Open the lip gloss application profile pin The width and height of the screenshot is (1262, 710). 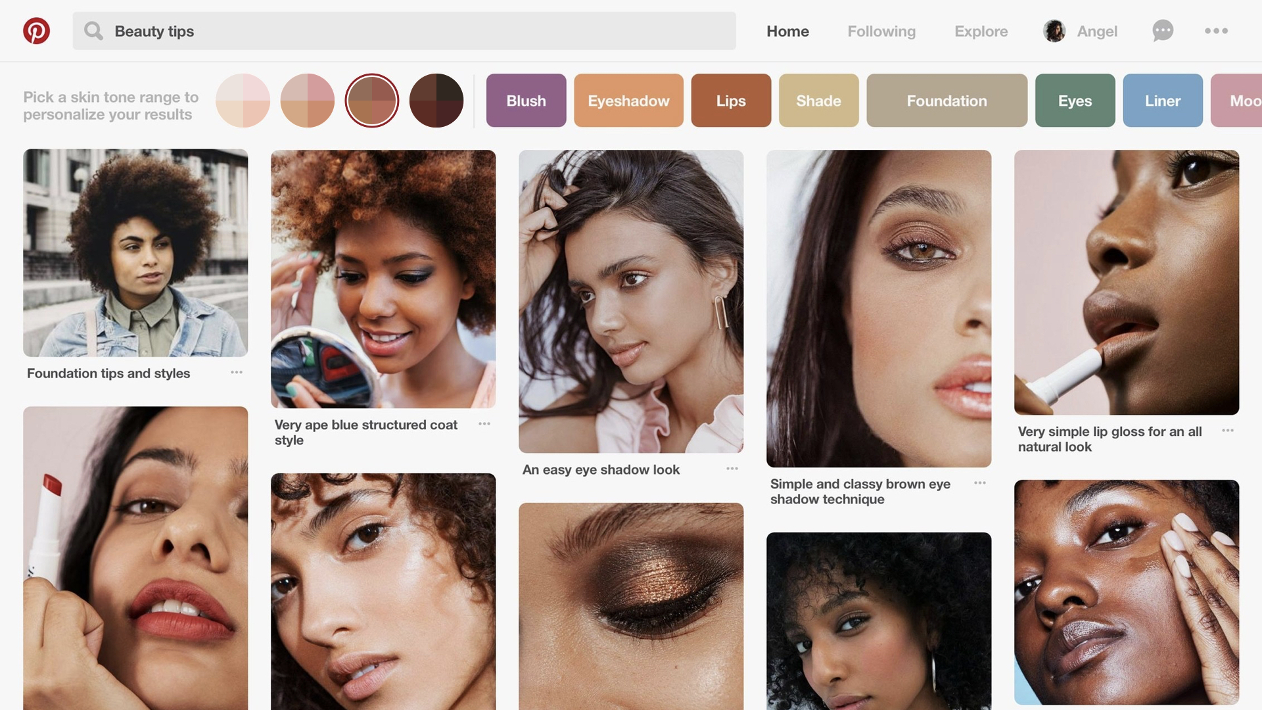click(x=1127, y=282)
